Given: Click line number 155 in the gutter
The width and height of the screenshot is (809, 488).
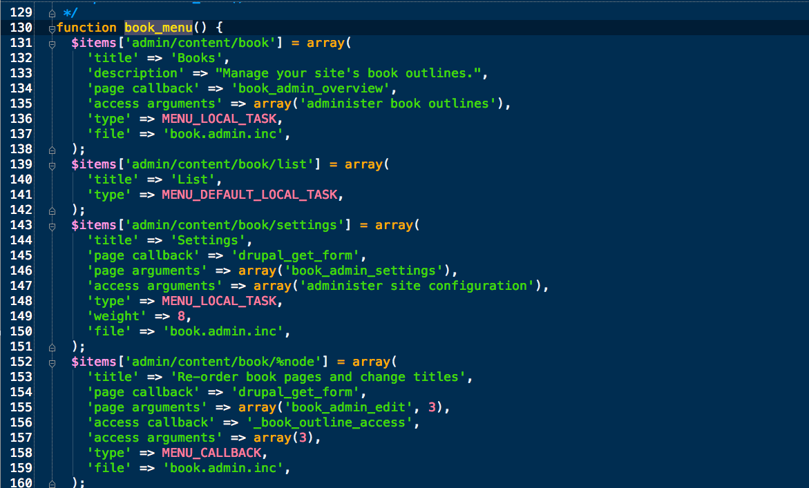Looking at the screenshot, I should (x=21, y=407).
